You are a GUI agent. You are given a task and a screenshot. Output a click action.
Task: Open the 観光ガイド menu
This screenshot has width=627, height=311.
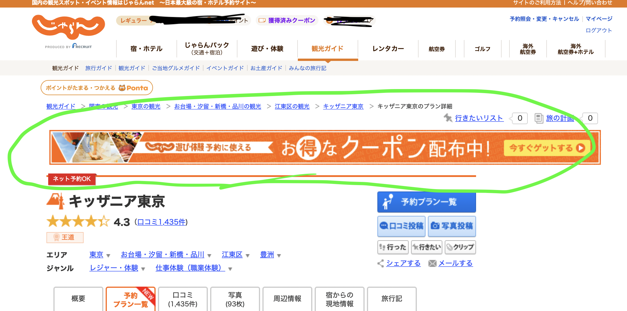328,49
